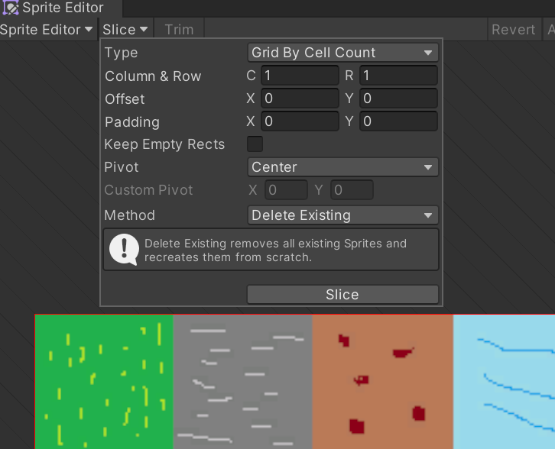
Task: Click the Offset Y input field
Action: [398, 99]
